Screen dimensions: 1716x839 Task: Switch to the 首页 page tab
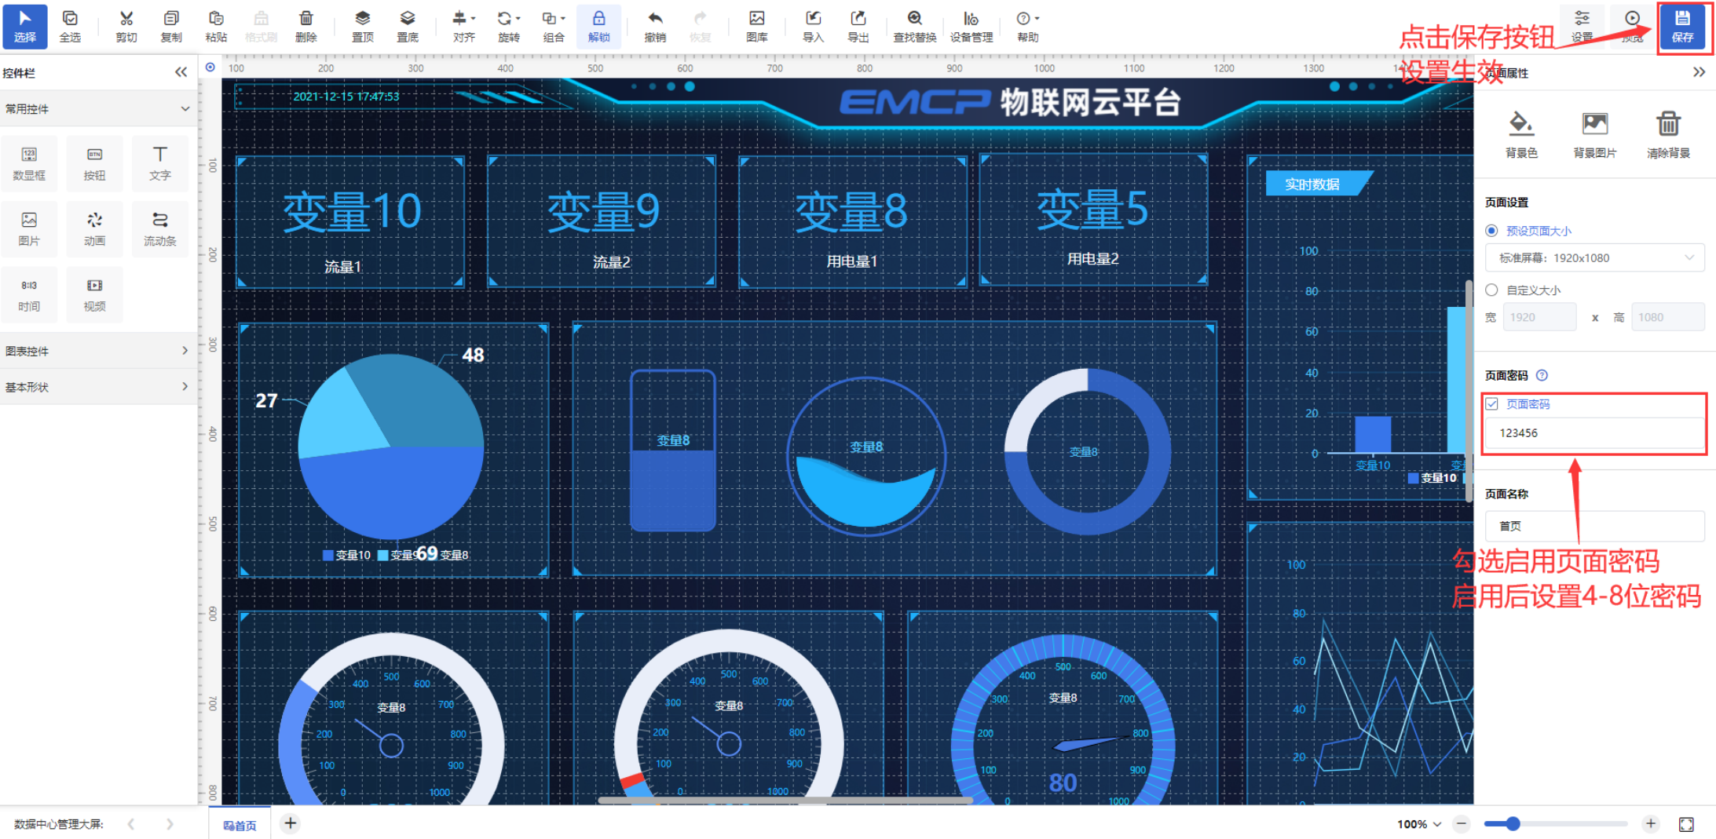click(x=240, y=824)
